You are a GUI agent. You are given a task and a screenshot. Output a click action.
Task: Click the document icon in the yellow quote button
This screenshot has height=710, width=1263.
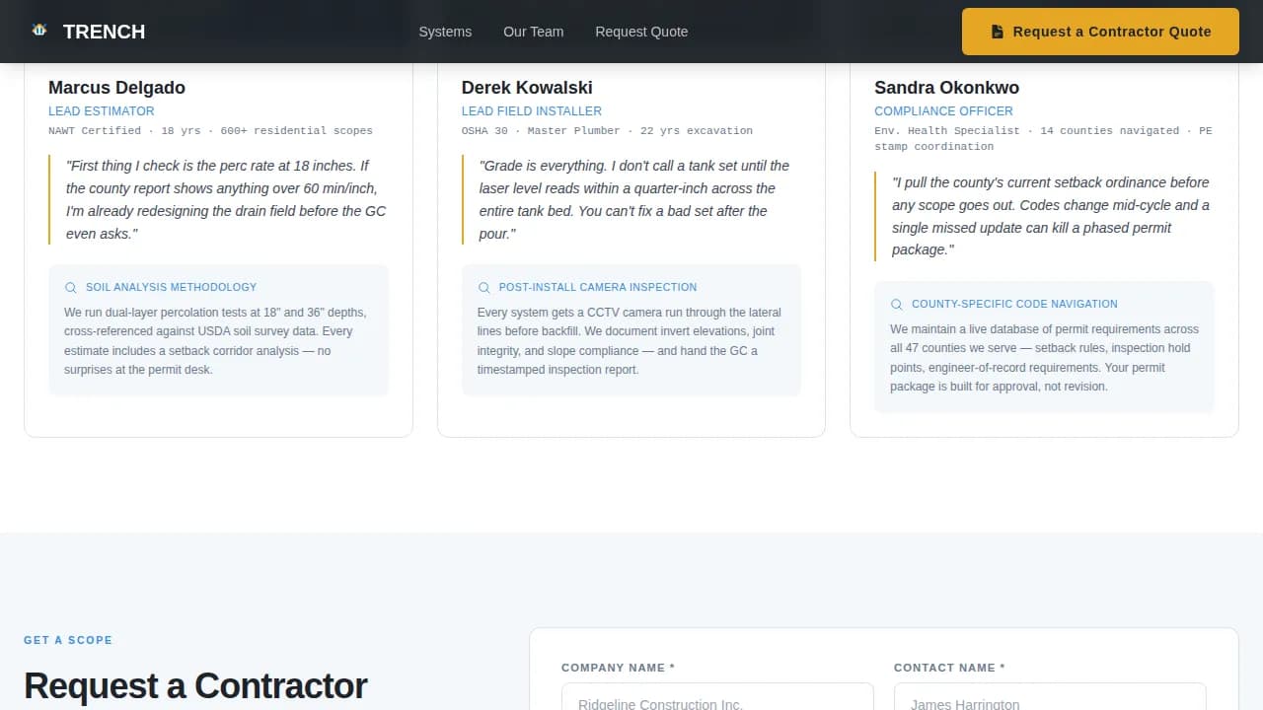point(998,31)
